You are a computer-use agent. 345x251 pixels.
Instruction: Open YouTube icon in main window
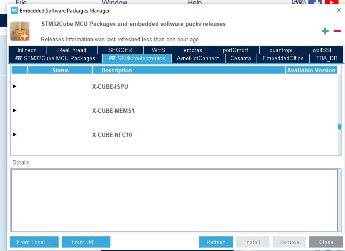331,2
